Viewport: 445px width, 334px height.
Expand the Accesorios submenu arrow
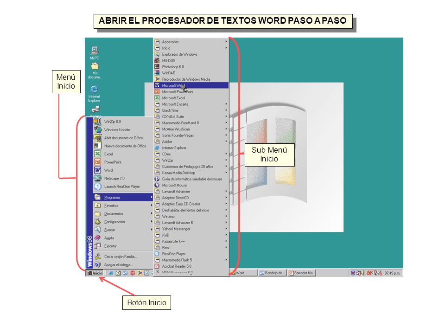[x=226, y=42]
